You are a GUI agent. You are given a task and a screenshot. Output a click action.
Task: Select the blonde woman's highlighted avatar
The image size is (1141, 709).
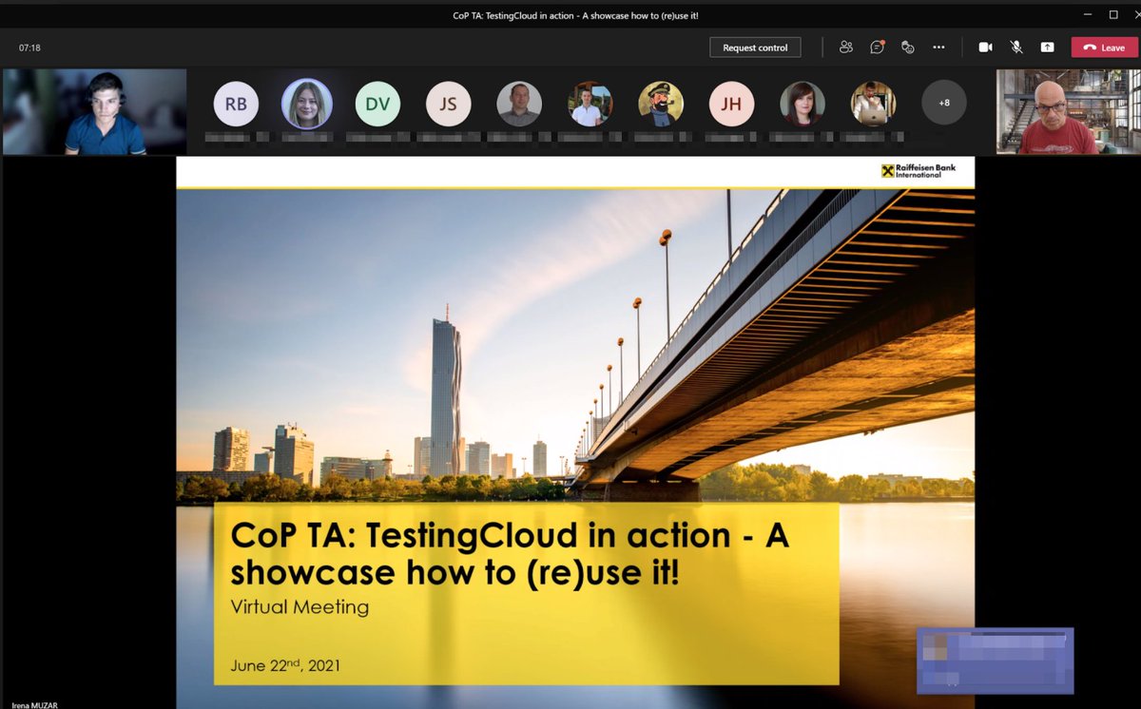[307, 104]
